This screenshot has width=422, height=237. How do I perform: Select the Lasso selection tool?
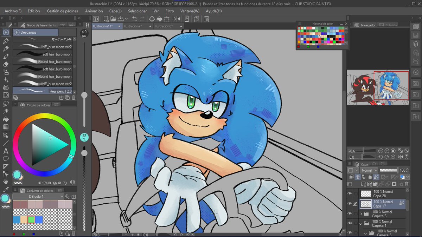(6, 104)
